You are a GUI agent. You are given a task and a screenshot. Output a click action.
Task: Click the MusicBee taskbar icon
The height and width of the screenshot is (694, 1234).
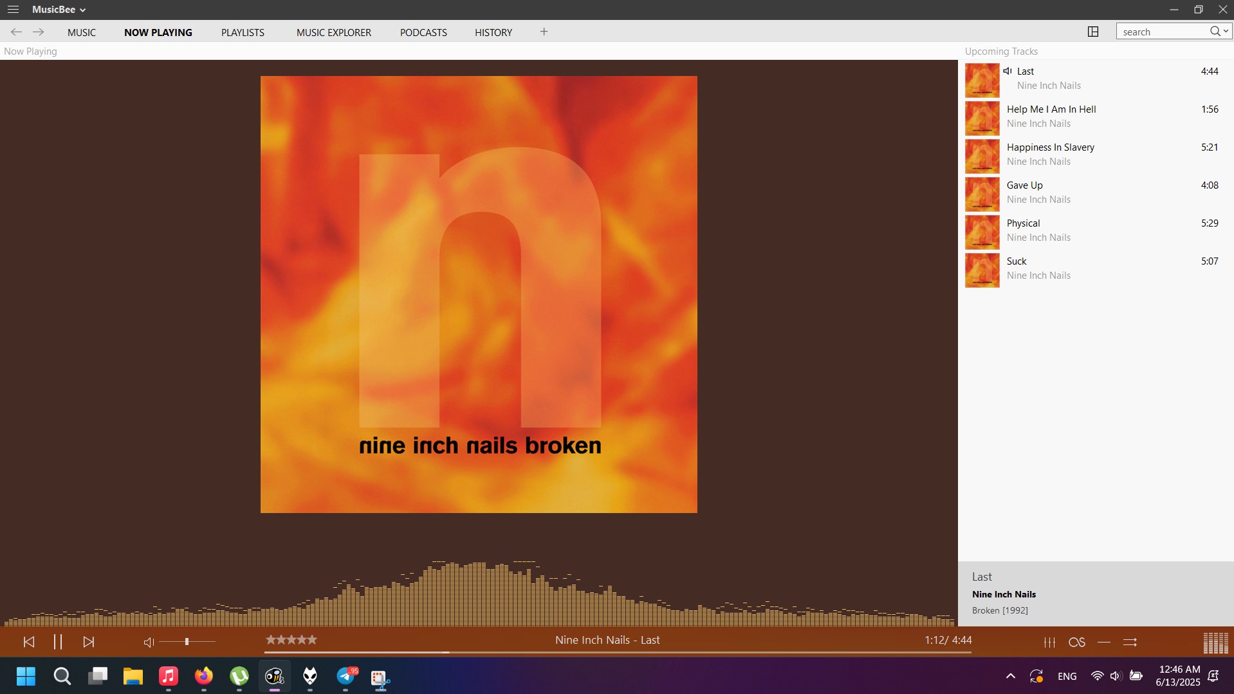tap(275, 676)
